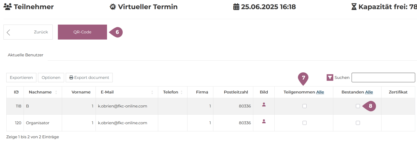Sort by E-Mail column arrows

point(152,92)
